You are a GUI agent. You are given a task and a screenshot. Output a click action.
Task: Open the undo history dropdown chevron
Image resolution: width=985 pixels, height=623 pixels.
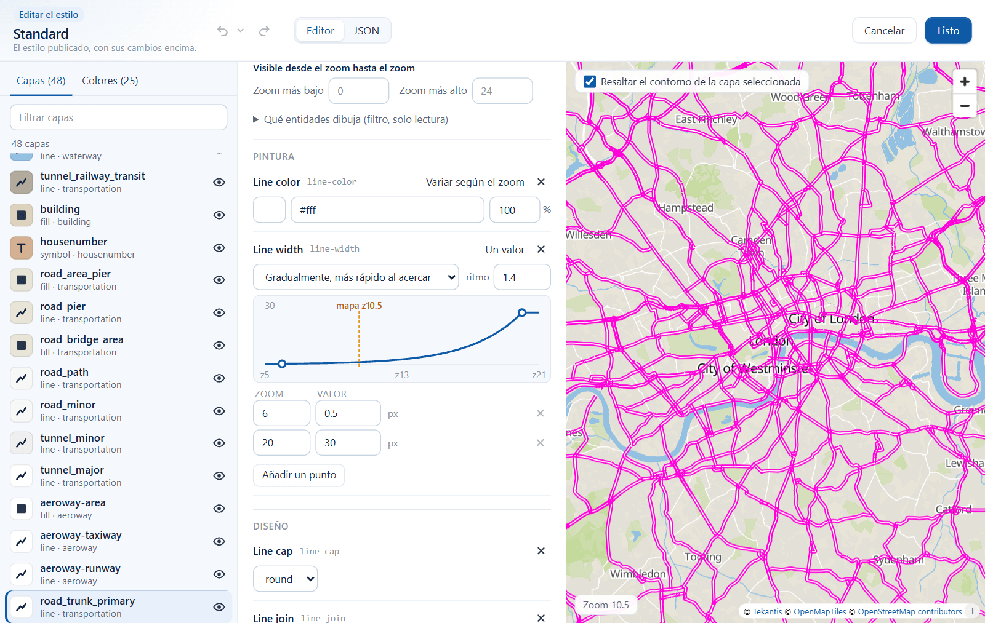pos(241,30)
